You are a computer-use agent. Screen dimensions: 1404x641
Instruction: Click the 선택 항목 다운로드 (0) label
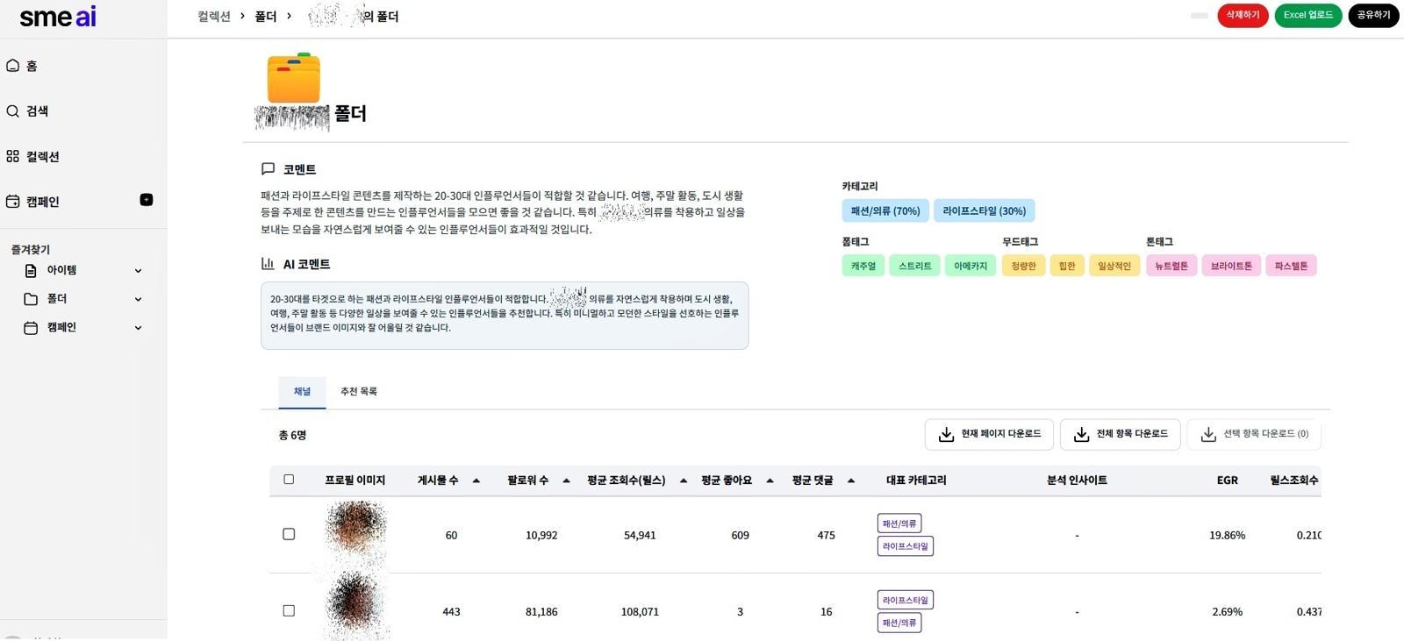(1266, 434)
